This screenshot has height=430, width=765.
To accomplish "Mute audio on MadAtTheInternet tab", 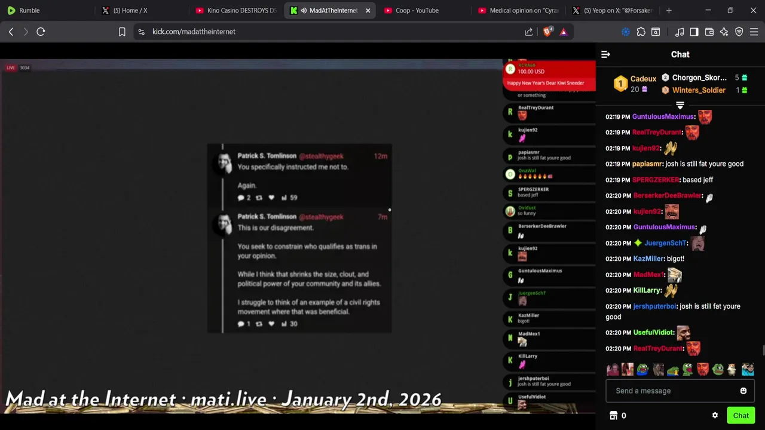I will point(304,10).
